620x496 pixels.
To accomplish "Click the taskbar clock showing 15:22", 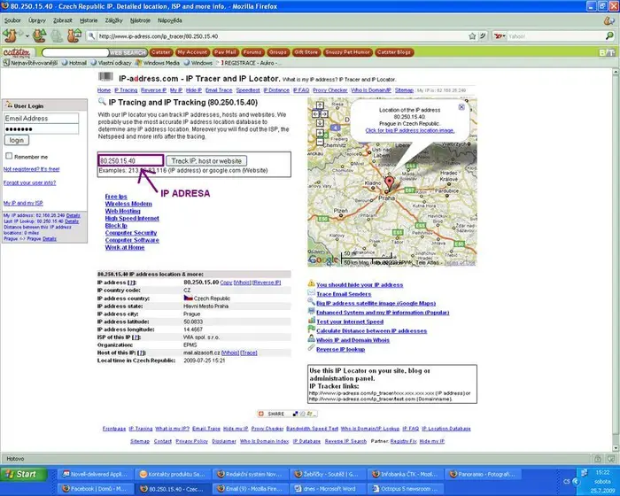I will [602, 472].
